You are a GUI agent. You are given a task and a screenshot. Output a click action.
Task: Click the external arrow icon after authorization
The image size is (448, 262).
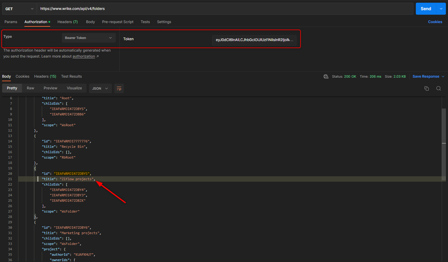click(x=97, y=56)
